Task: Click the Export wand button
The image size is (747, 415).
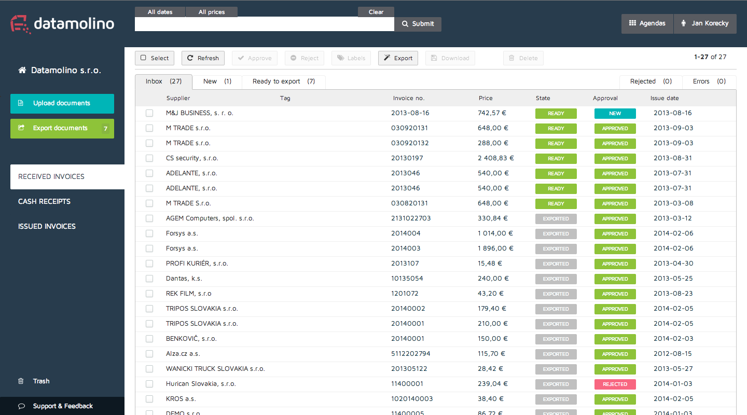Action: click(398, 58)
